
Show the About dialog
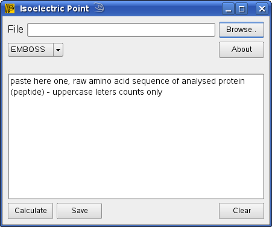coord(241,50)
